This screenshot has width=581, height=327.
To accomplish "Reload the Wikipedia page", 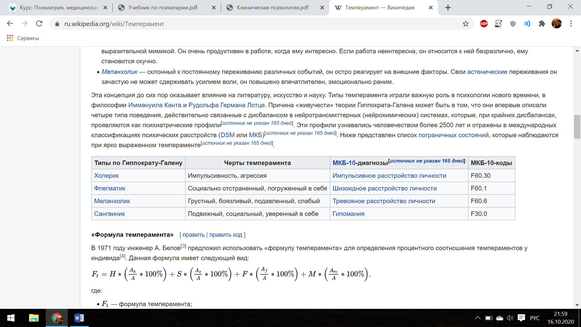I will coord(39,24).
